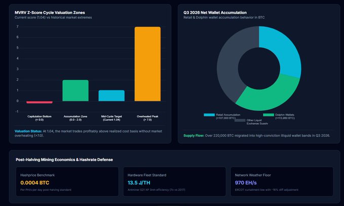Click the Overheated Peak (> 7.0) axis label

147,118
